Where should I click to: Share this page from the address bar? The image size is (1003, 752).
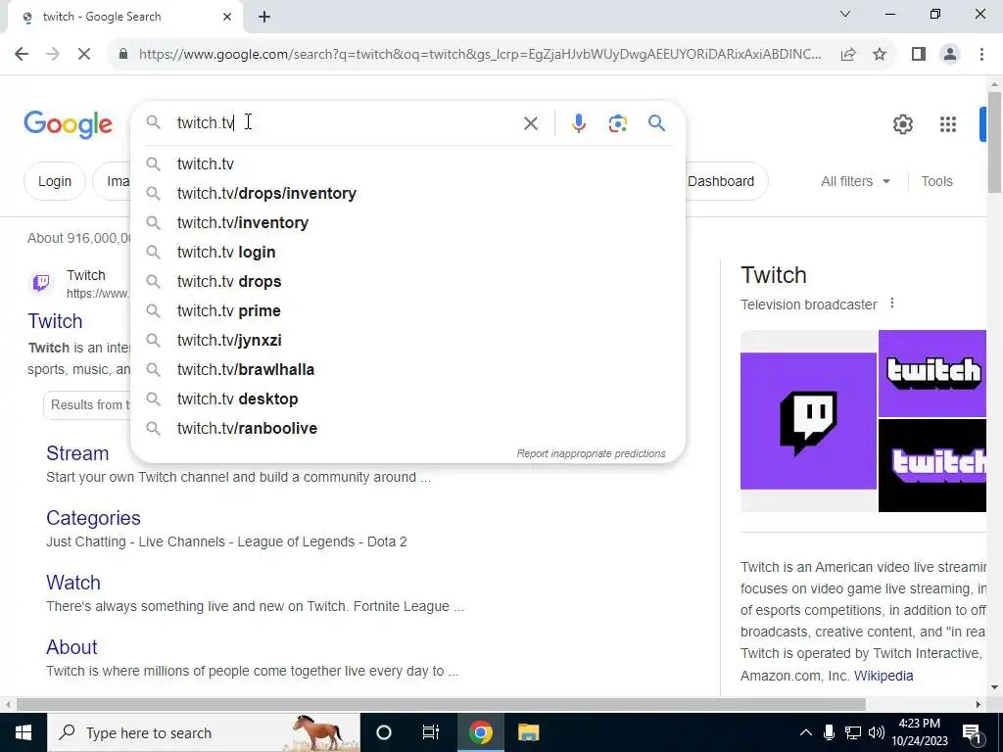848,55
